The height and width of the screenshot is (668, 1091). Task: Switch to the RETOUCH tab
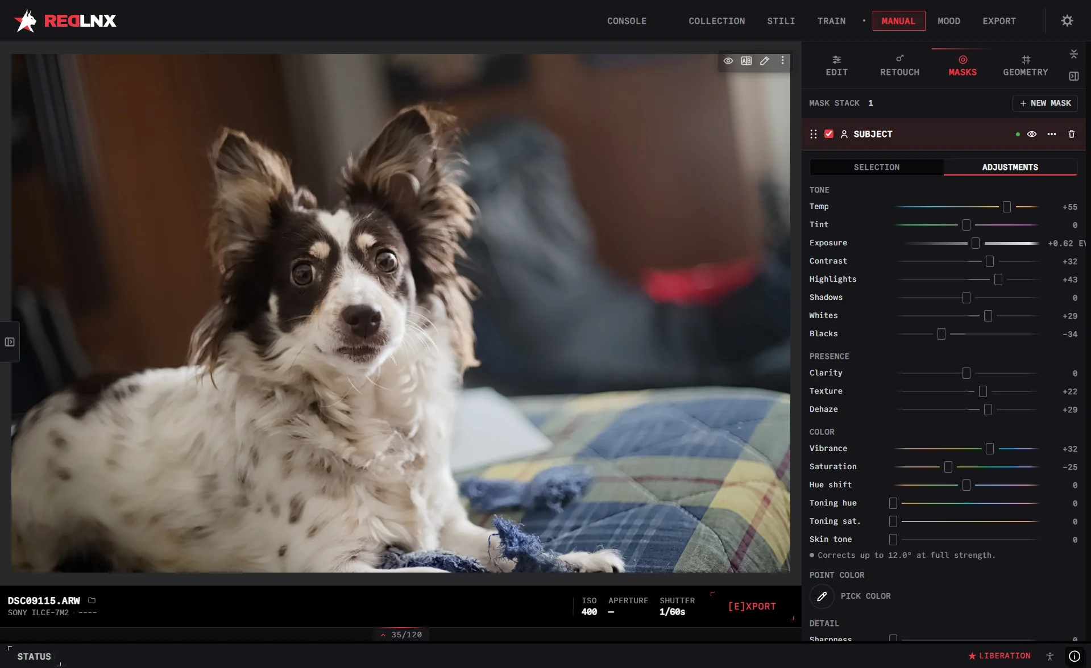899,66
